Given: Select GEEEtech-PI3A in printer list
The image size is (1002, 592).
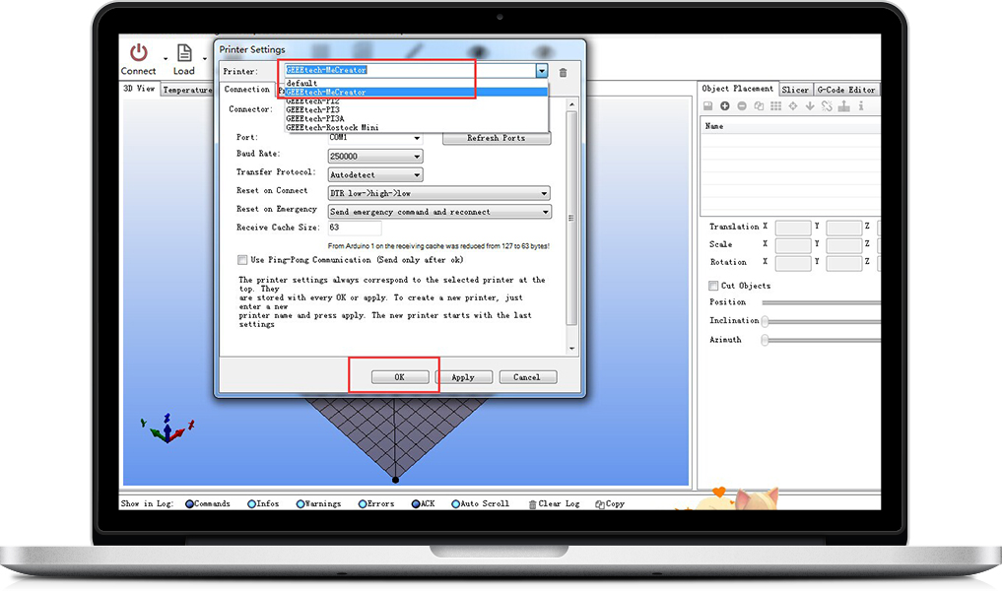Looking at the screenshot, I should (416, 119).
